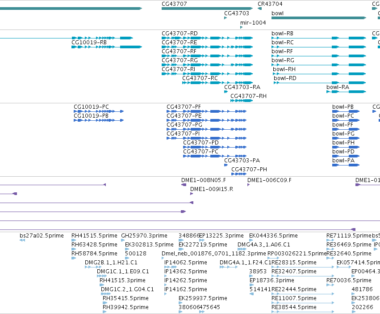Click the CR43704 gene glyph
The width and height of the screenshot is (380, 314).
click(x=259, y=8)
